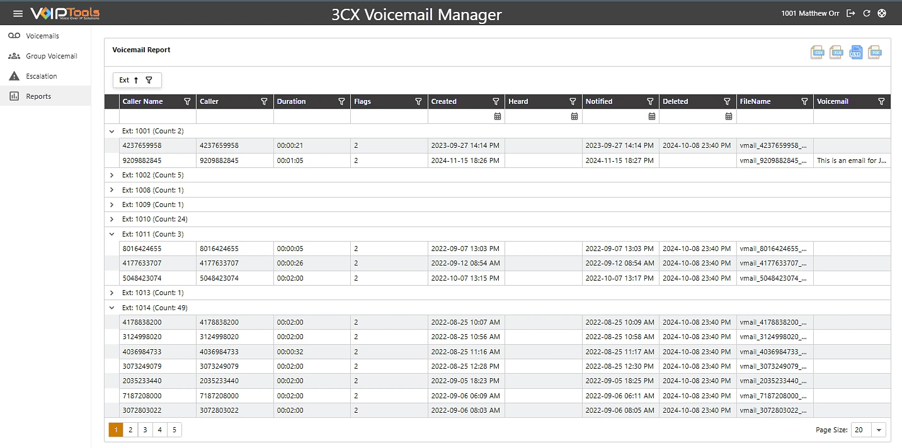This screenshot has height=448, width=902.
Task: Click the logout icon beside Matthew Orr
Action: (851, 13)
